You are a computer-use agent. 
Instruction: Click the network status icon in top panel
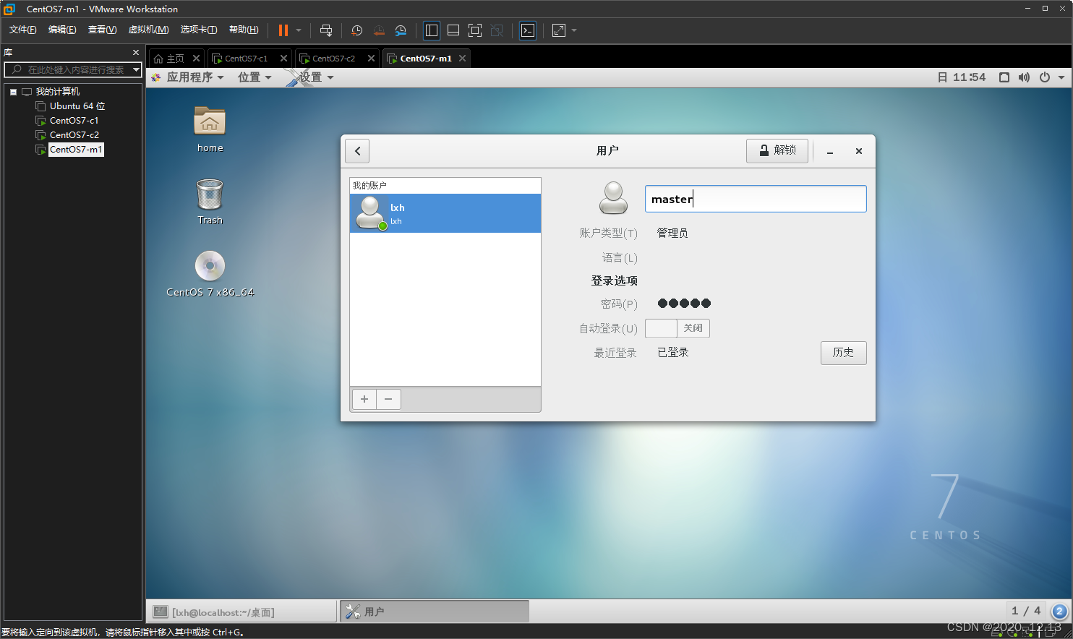pos(1004,77)
